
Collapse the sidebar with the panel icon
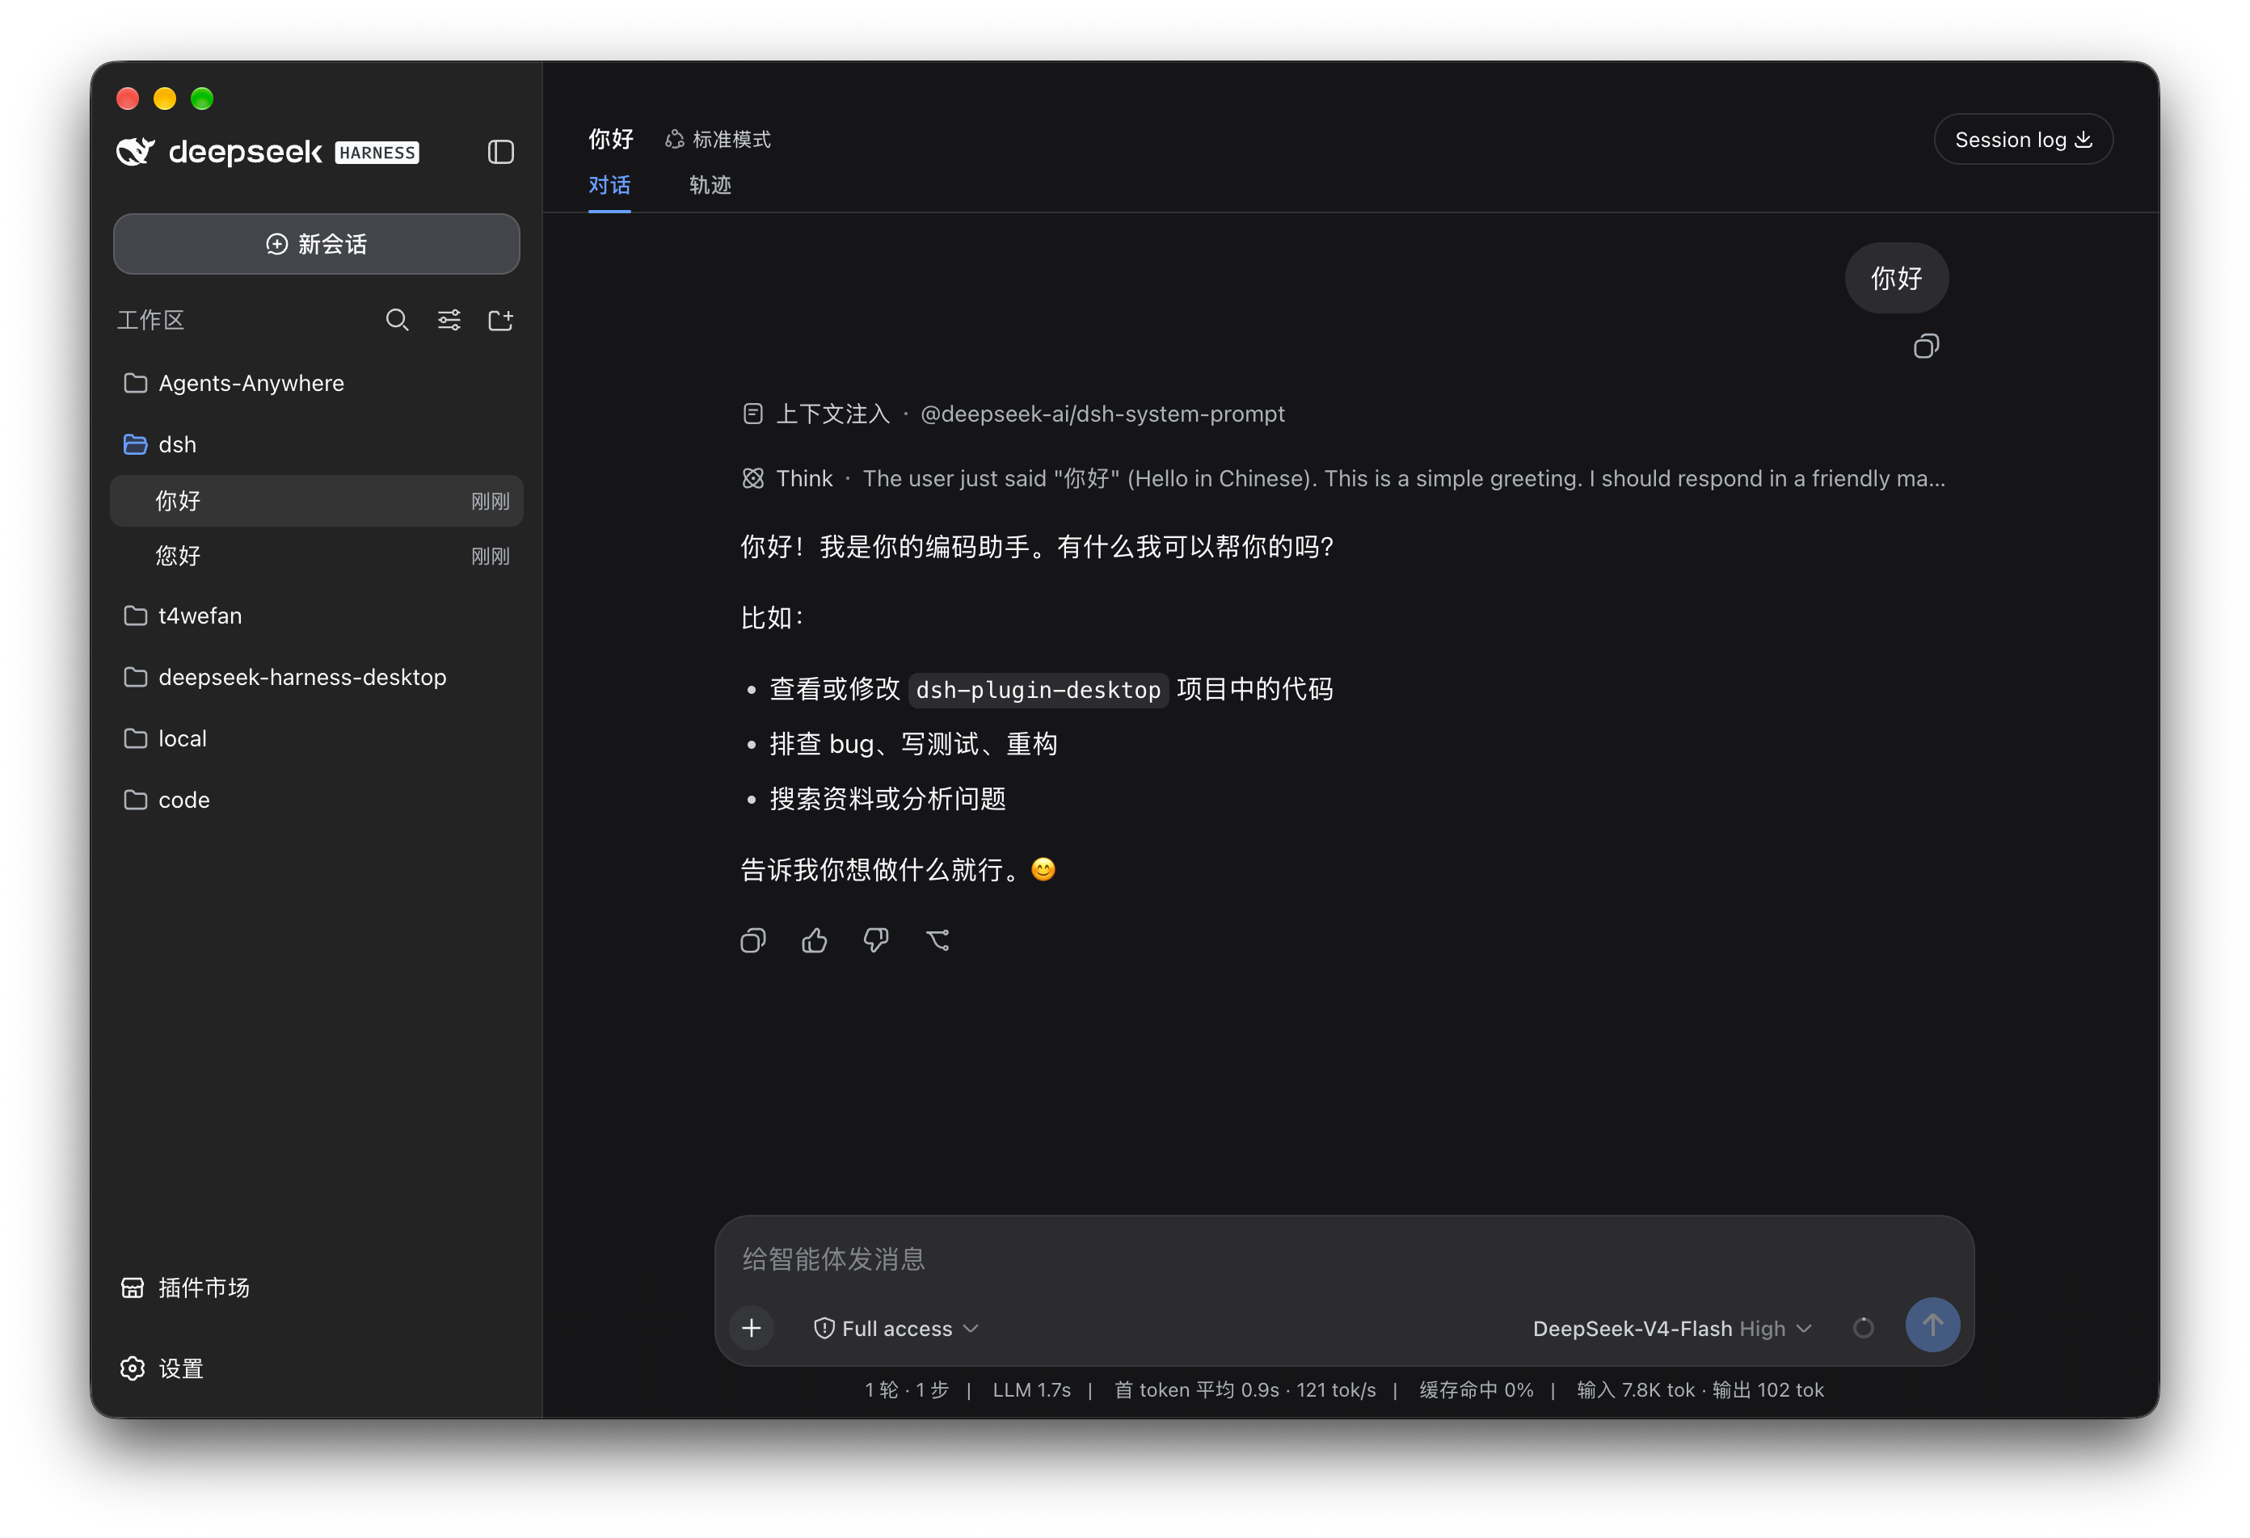[500, 152]
